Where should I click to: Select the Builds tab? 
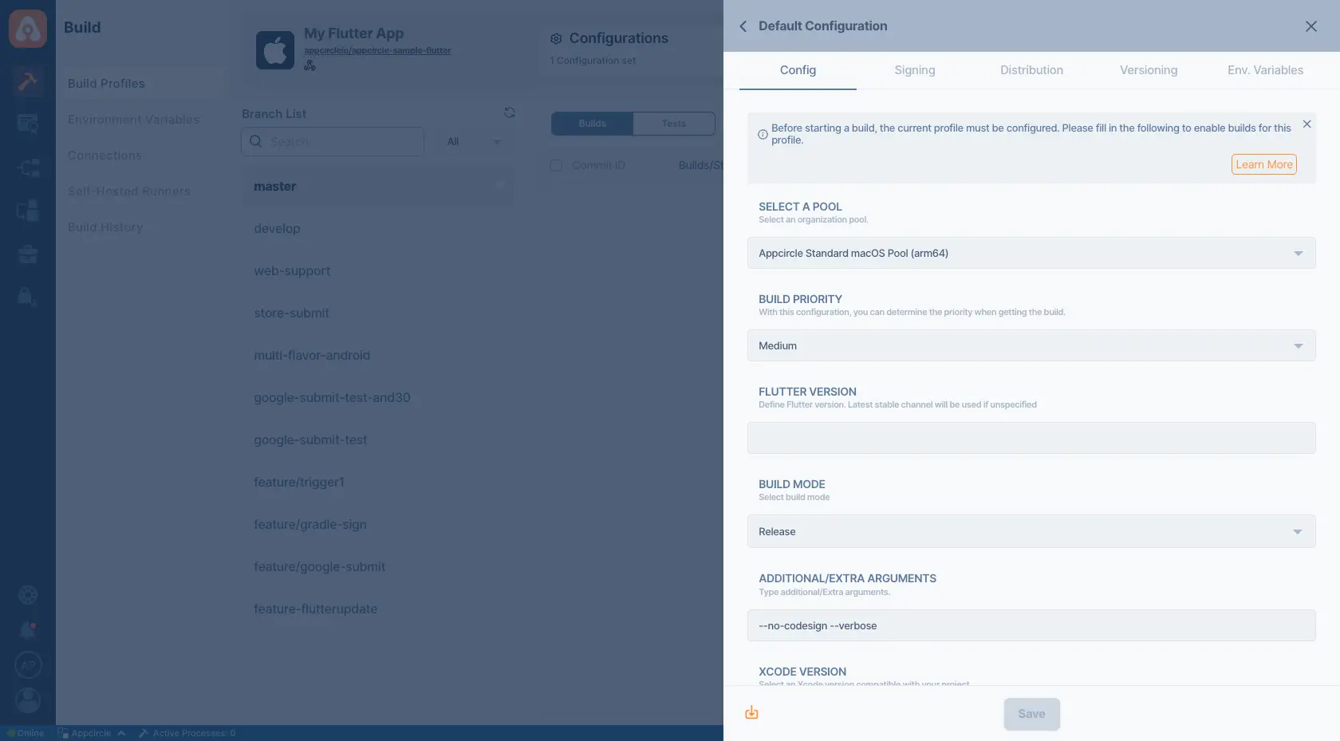point(593,124)
